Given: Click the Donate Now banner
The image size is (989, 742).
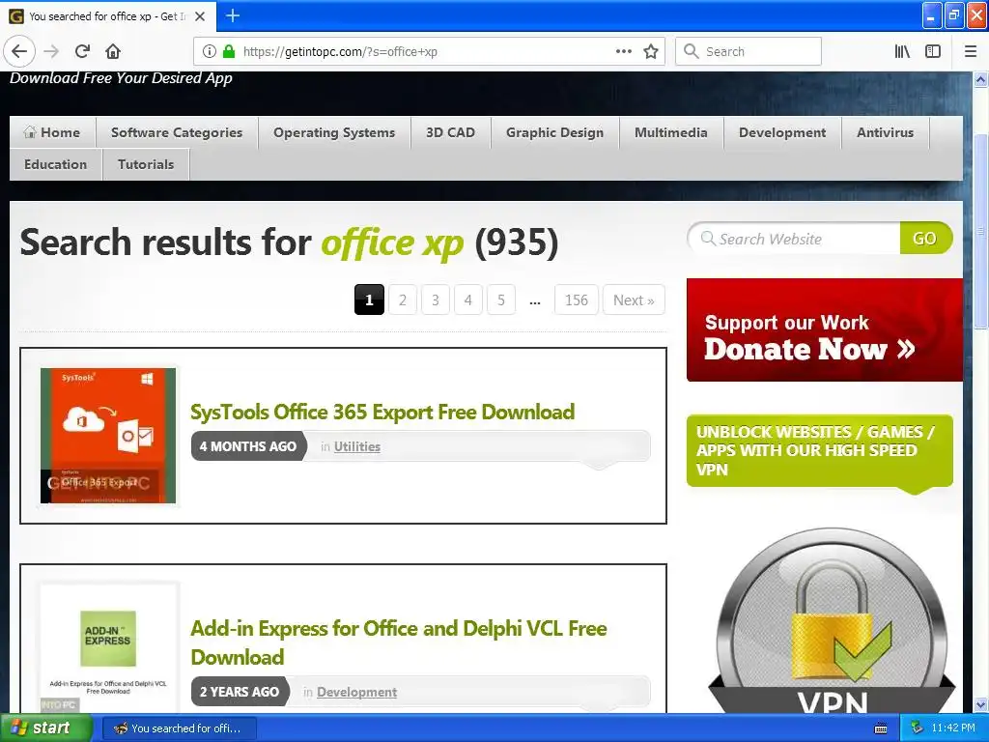Looking at the screenshot, I should point(825,330).
